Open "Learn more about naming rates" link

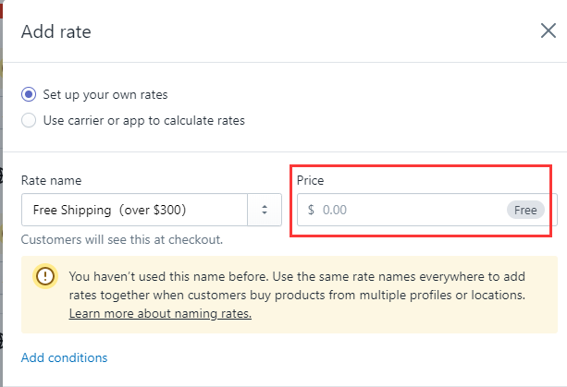click(x=160, y=314)
